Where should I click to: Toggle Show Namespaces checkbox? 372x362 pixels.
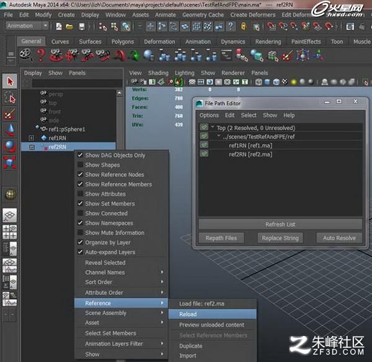tap(80, 223)
